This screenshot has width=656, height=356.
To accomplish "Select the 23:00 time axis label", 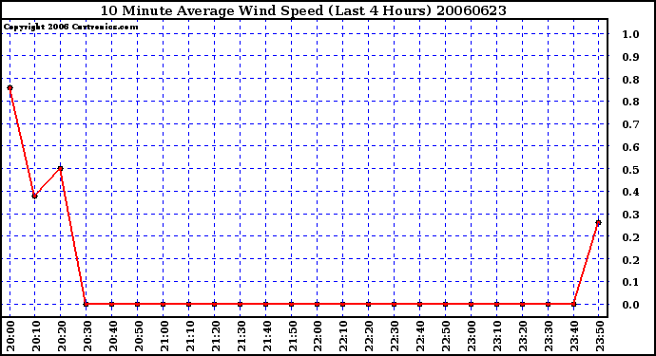I will [473, 336].
